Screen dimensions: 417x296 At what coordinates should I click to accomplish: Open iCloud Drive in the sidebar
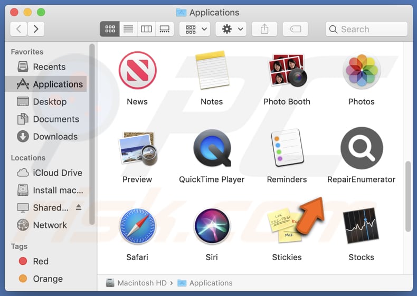[x=46, y=173]
